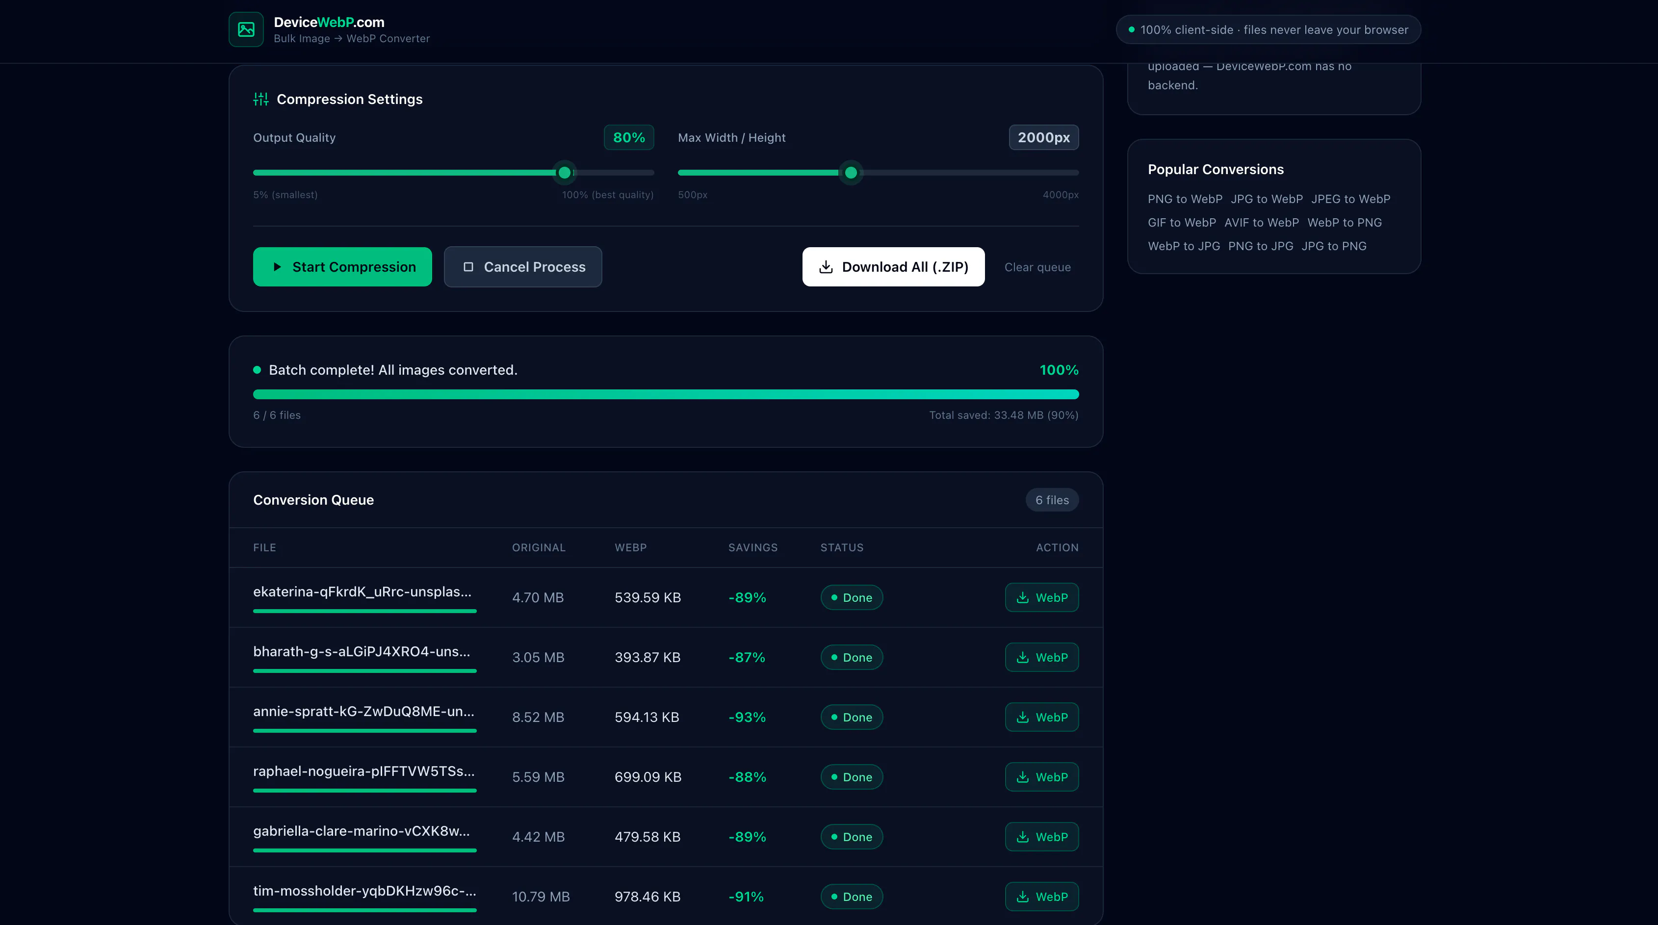This screenshot has height=925, width=1658.
Task: Select the file name bharath-g-s-aLGiPJ4XRO4-uns...
Action: pyautogui.click(x=361, y=651)
